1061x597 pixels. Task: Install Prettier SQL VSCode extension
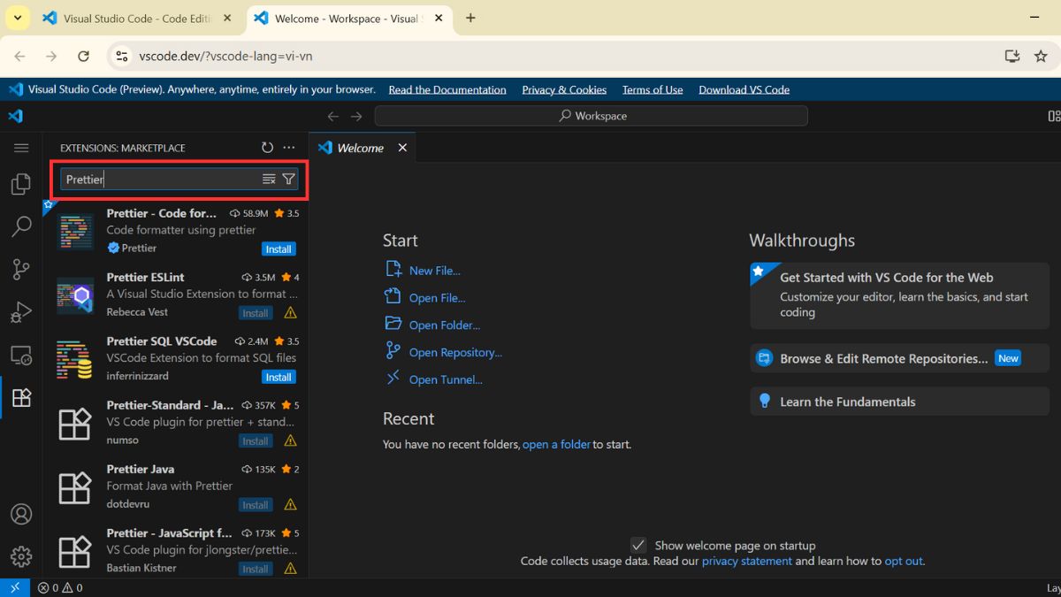(x=279, y=377)
